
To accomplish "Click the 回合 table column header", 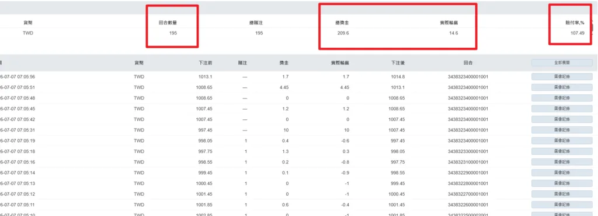I will [x=468, y=63].
